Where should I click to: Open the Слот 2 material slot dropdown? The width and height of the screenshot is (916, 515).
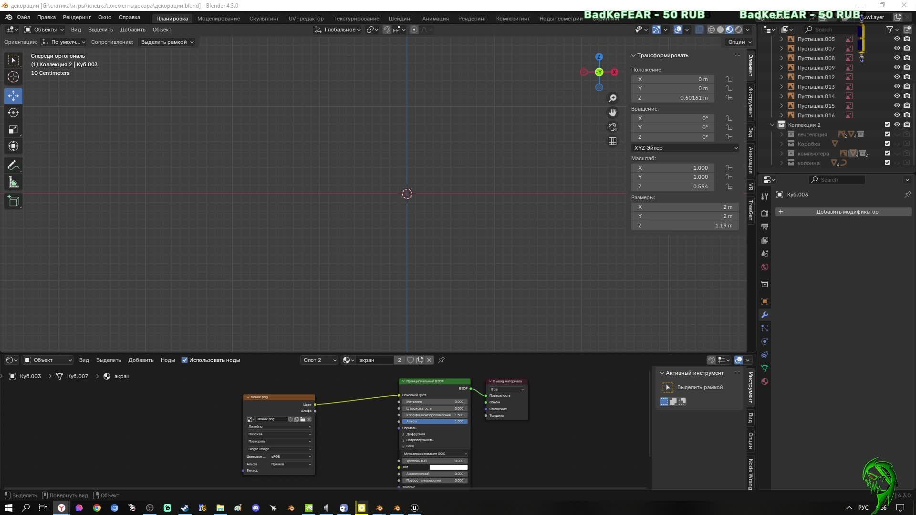point(320,360)
